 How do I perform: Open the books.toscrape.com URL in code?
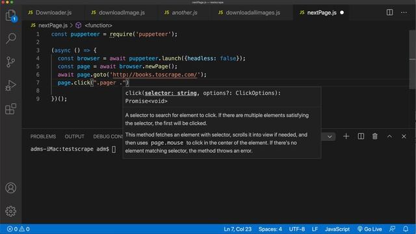point(155,75)
